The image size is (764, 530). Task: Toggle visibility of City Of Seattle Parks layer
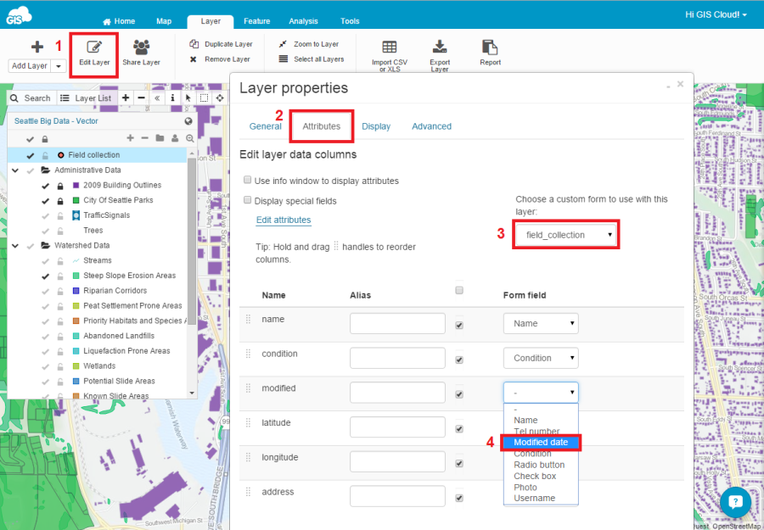point(45,200)
